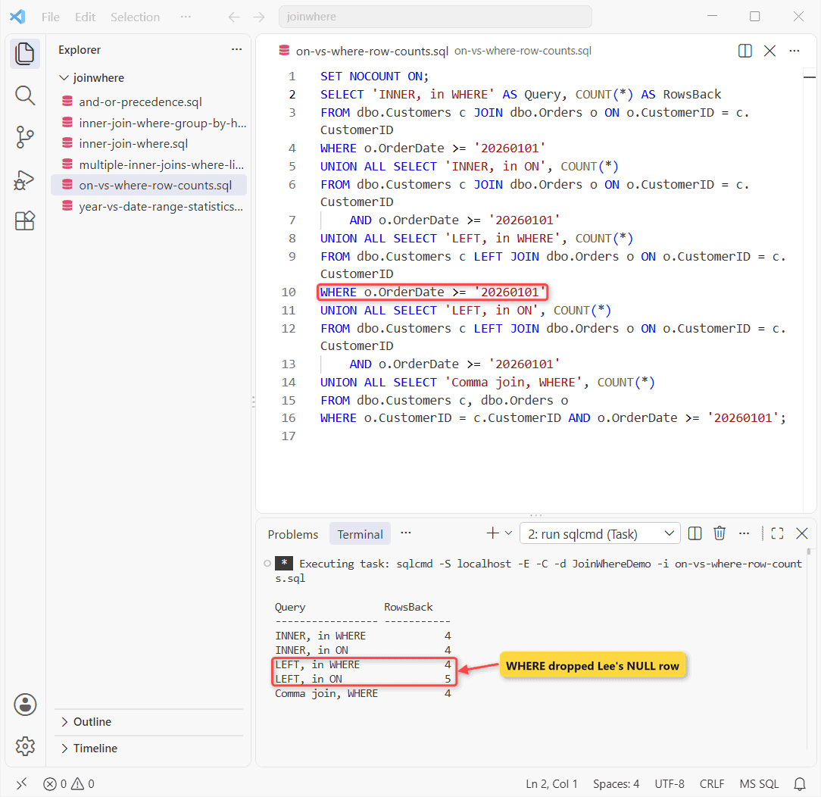Expand the Outline section

tap(92, 721)
